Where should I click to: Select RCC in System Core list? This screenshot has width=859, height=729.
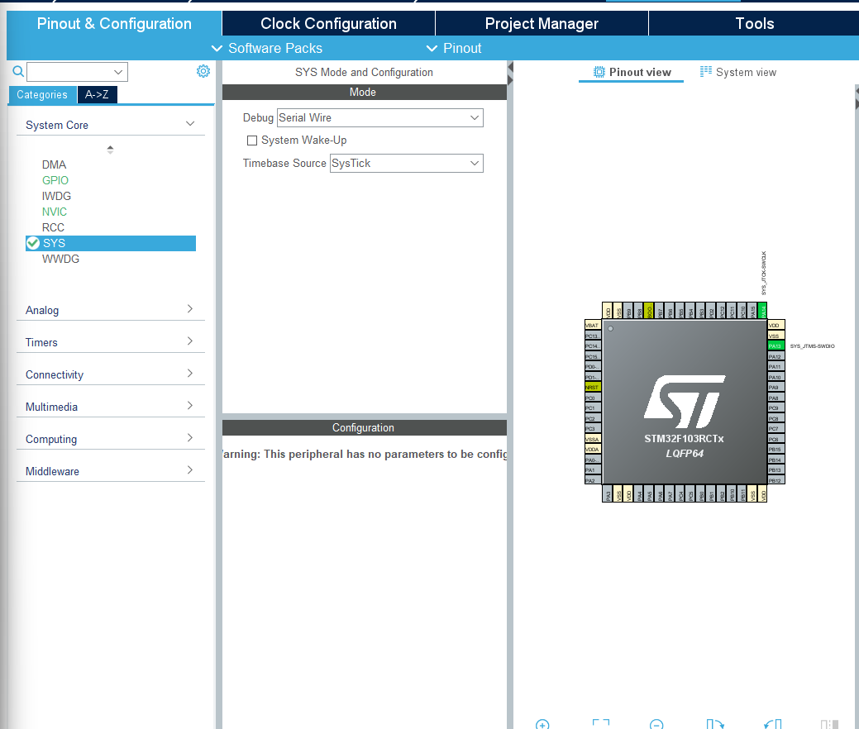point(53,228)
